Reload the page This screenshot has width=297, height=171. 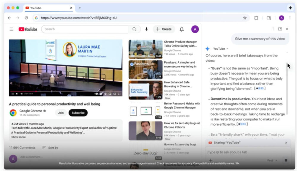point(26,18)
